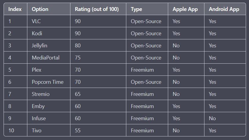Viewport: 249px width, 140px height.
Task: Click the rating 75 cell
Action: 78,58
